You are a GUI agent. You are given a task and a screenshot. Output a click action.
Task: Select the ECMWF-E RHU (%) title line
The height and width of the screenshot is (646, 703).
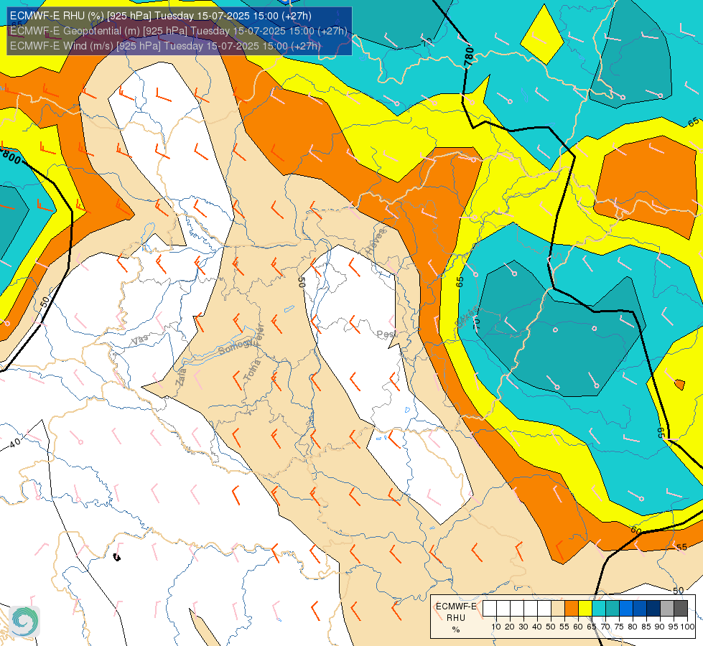point(161,16)
